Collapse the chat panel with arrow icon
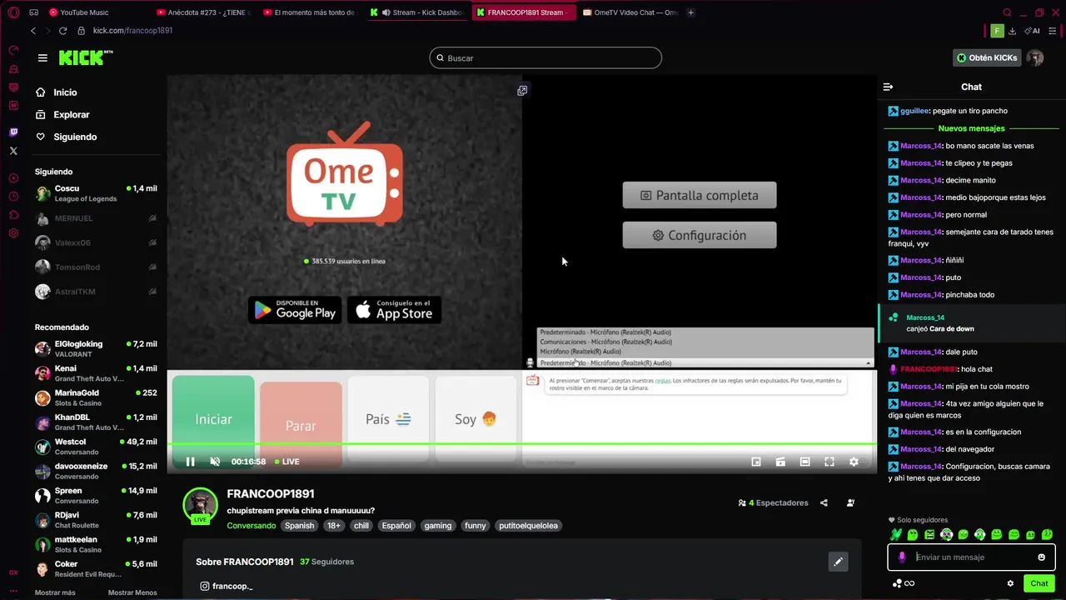The width and height of the screenshot is (1066, 600). pyautogui.click(x=888, y=87)
